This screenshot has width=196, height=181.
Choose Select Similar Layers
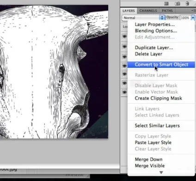(157, 125)
